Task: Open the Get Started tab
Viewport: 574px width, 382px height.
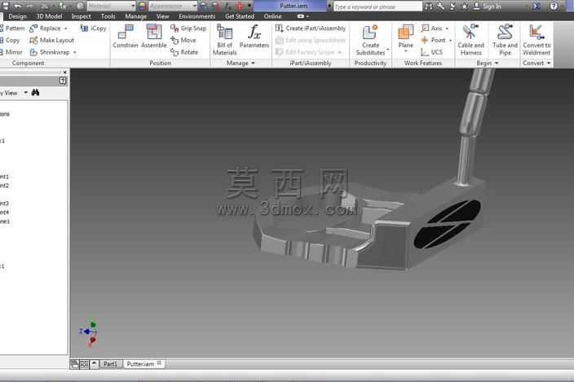Action: 240,16
